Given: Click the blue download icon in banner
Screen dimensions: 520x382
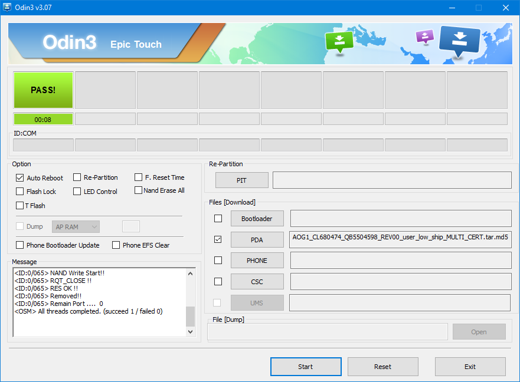Looking at the screenshot, I should (459, 42).
